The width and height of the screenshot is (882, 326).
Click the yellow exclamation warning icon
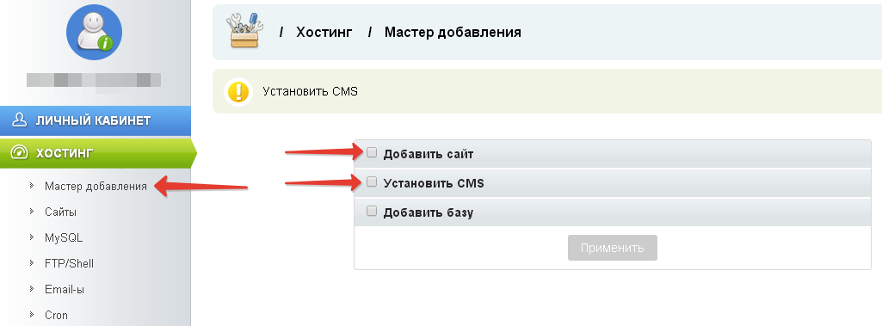tap(237, 91)
